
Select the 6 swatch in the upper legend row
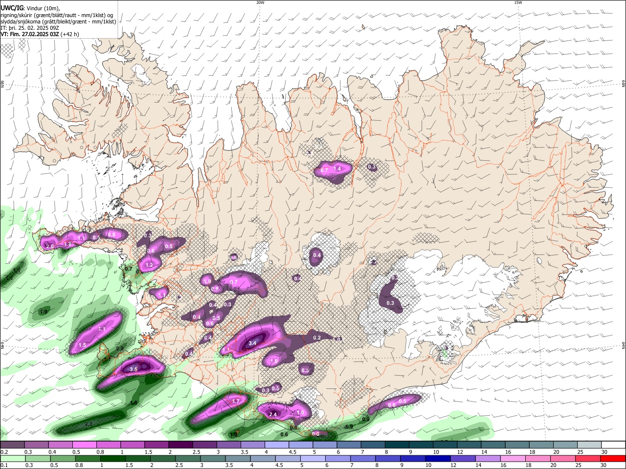pos(348,445)
